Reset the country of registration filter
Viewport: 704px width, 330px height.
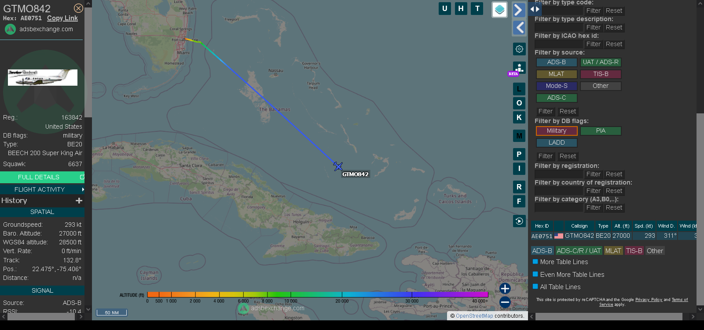click(614, 191)
